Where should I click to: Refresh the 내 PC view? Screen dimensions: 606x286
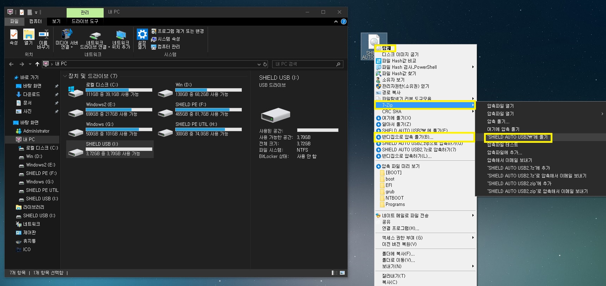click(265, 64)
